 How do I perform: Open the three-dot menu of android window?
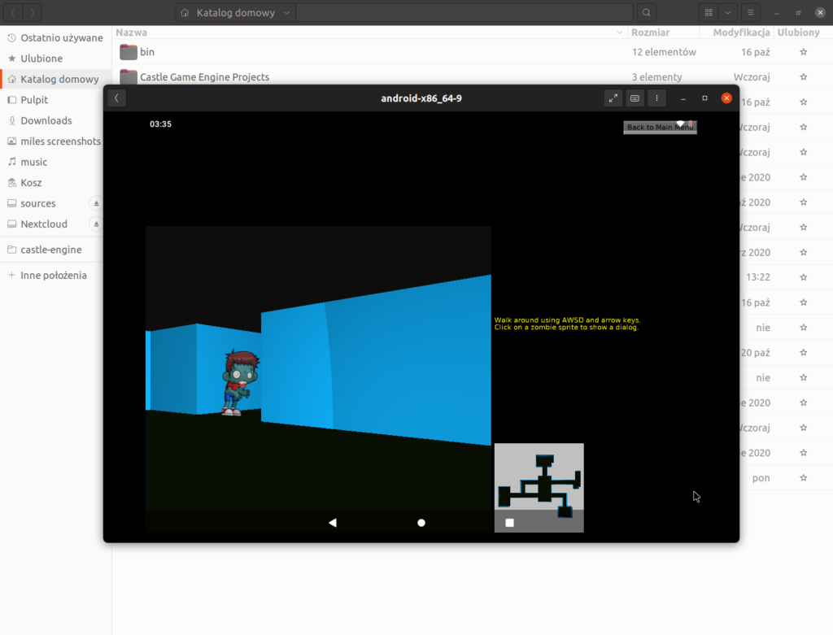[x=656, y=98]
